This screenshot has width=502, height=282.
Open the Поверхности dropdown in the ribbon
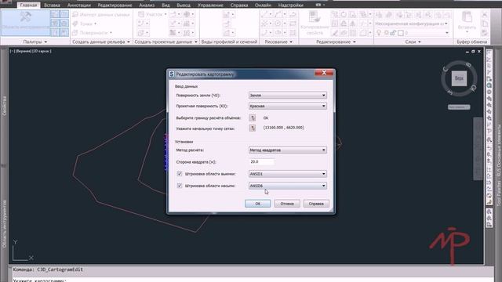tap(93, 33)
